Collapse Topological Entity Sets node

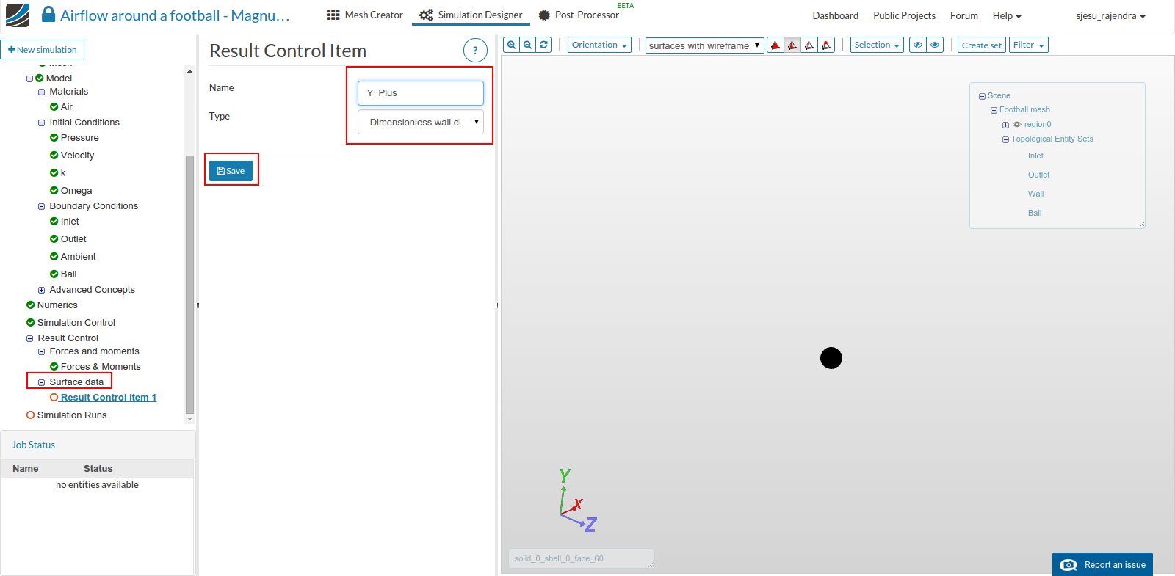coord(1006,140)
